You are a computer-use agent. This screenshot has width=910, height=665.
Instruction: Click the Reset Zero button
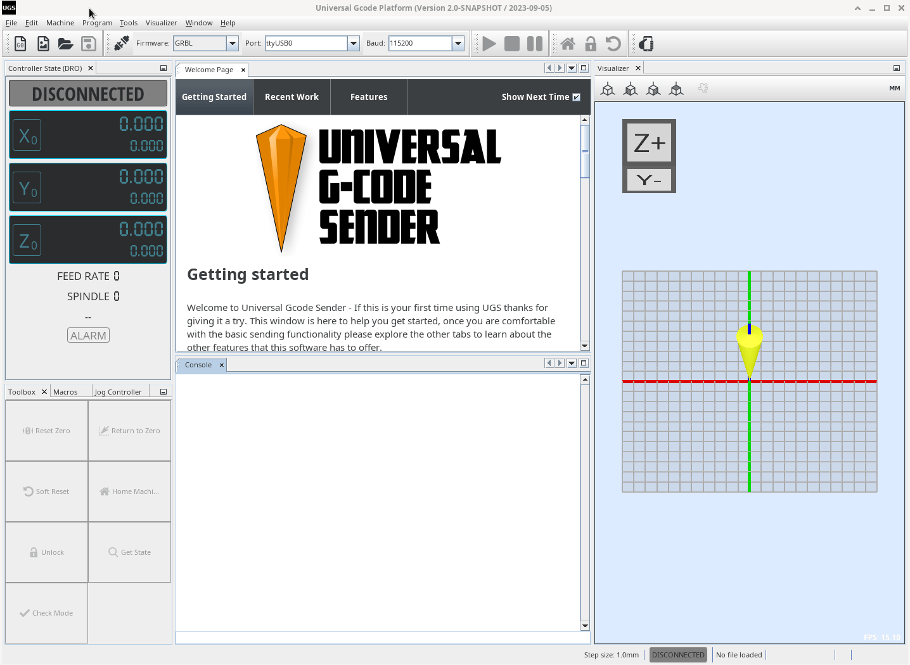(46, 430)
